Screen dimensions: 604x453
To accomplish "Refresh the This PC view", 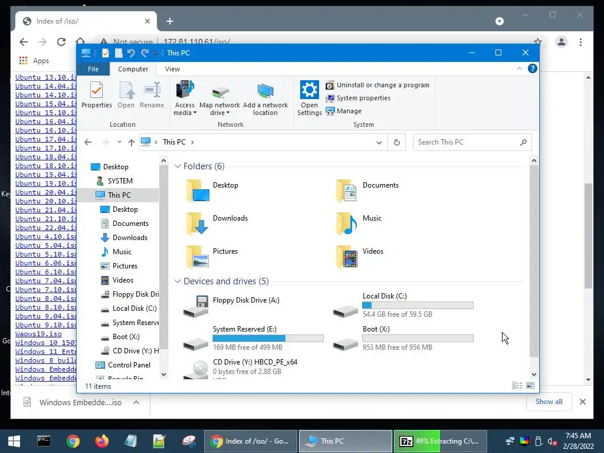I will coord(397,143).
